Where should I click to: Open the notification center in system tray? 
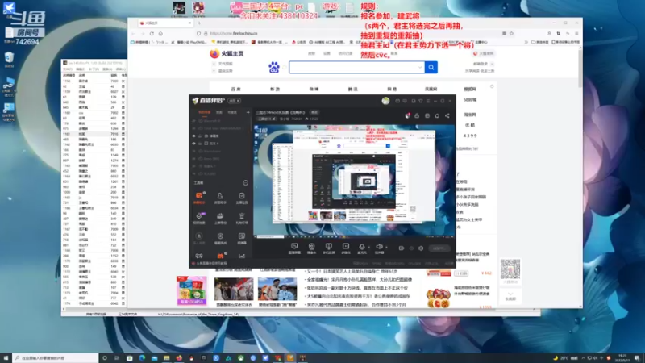point(637,358)
